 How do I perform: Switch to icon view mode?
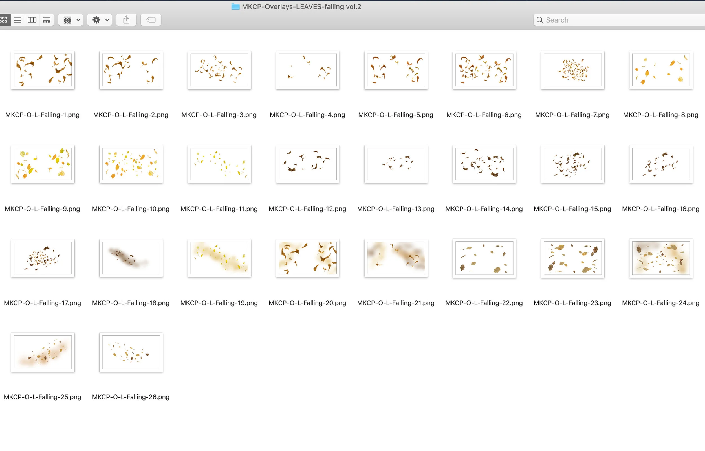4,20
